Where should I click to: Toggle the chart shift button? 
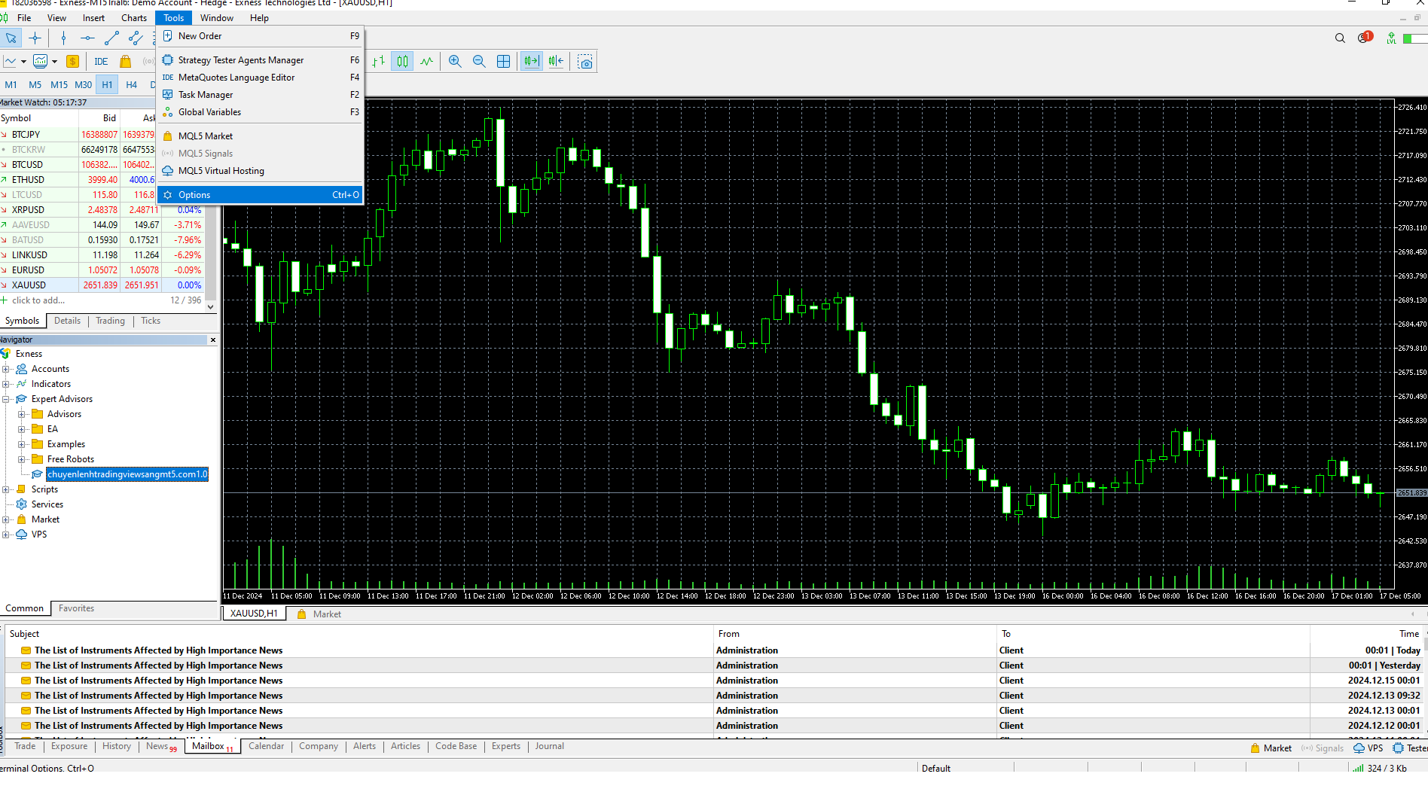[556, 62]
